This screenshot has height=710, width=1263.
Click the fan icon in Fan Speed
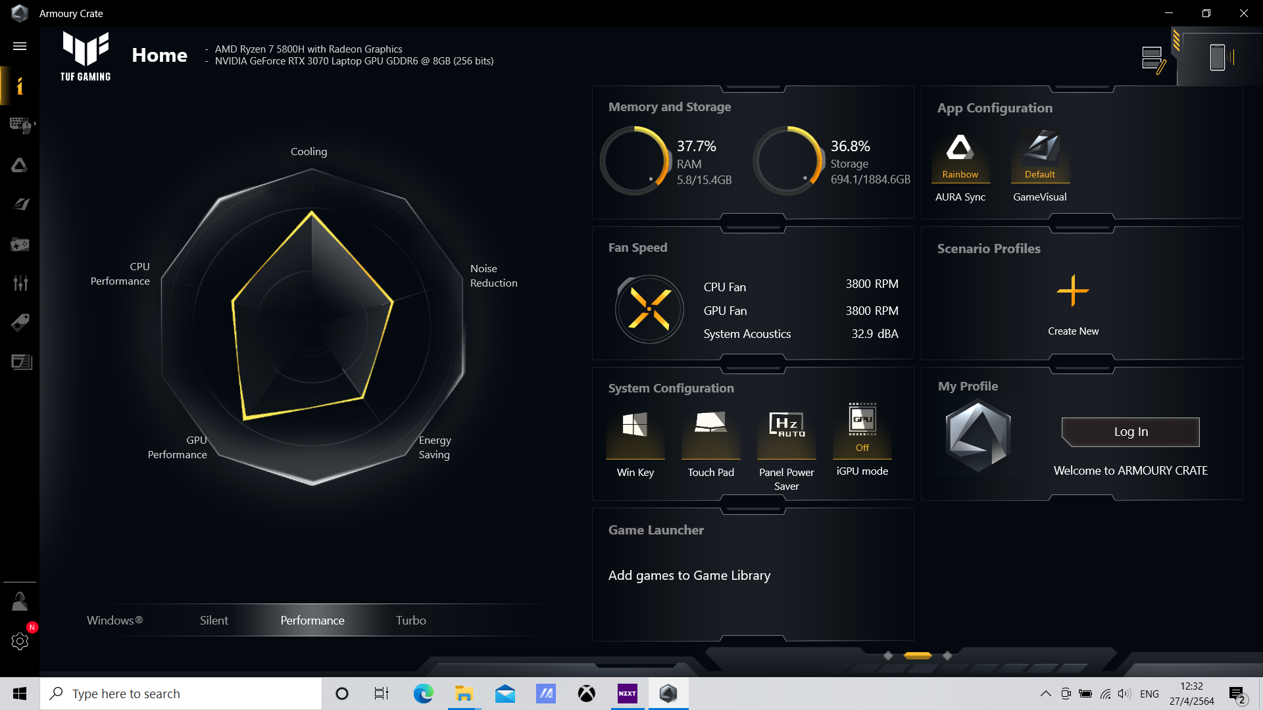[x=649, y=309]
